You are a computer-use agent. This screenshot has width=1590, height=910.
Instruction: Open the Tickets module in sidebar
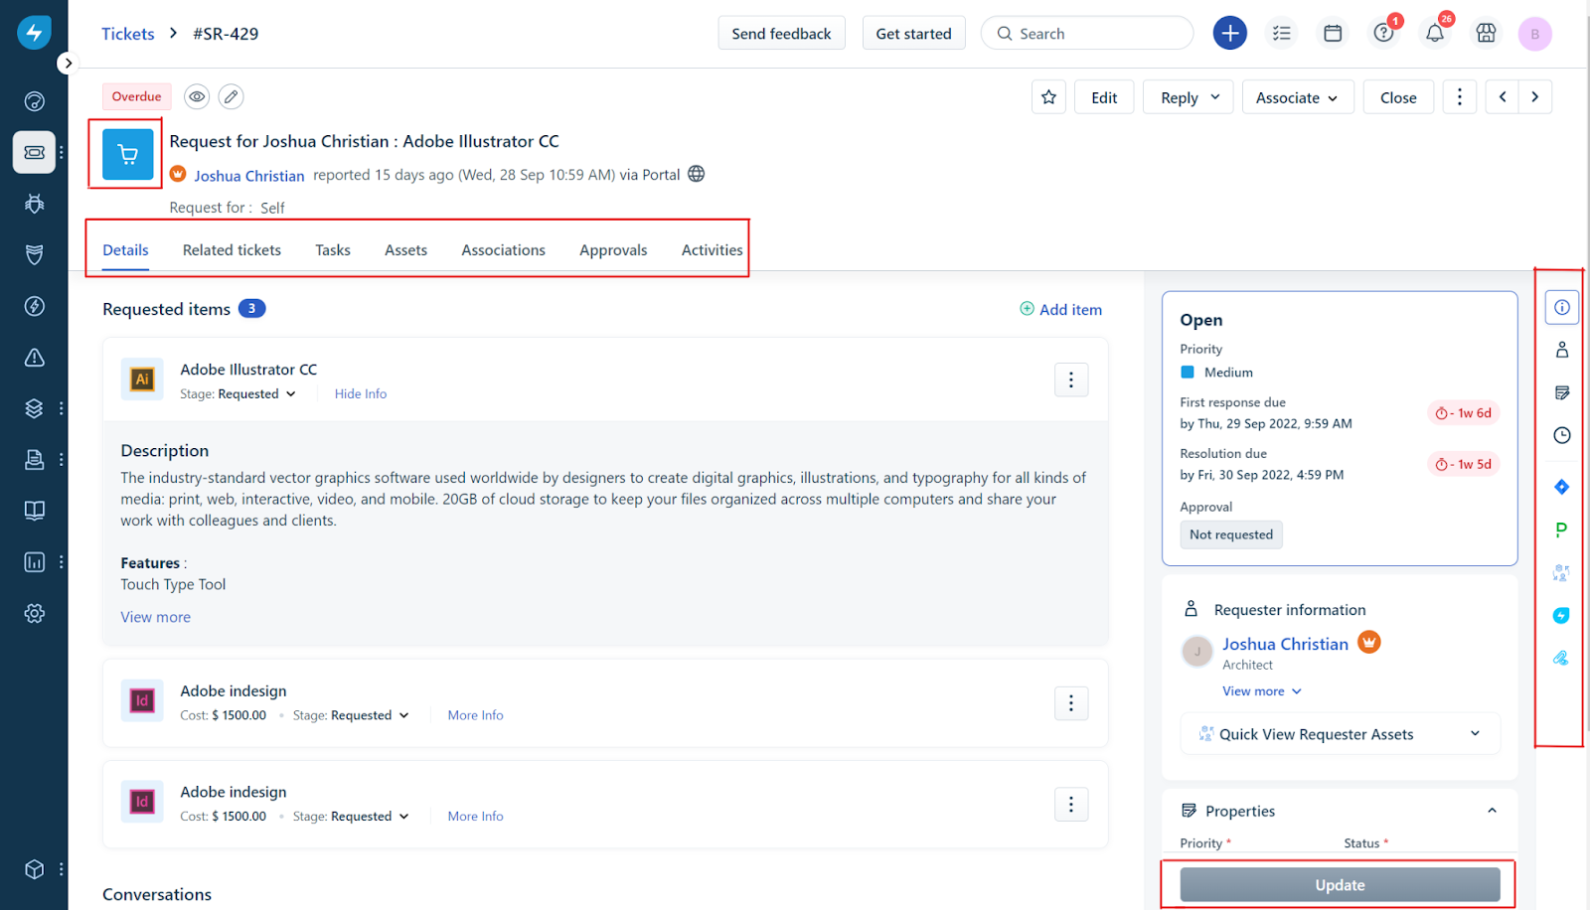coord(34,152)
